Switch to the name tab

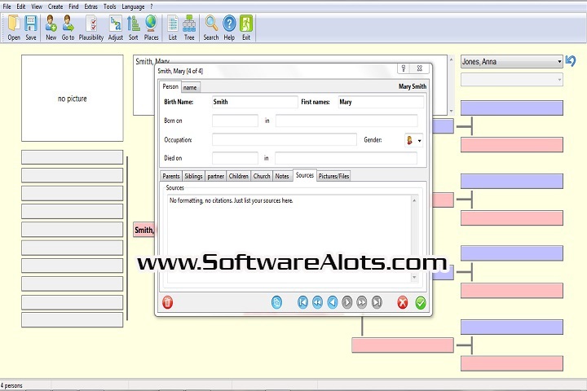[190, 87]
